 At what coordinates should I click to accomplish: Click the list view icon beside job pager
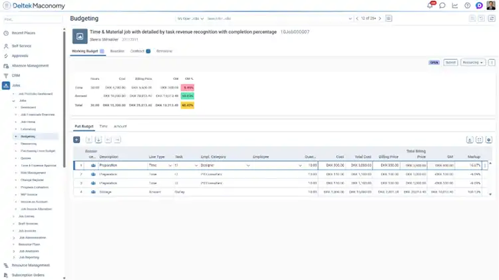(x=389, y=19)
